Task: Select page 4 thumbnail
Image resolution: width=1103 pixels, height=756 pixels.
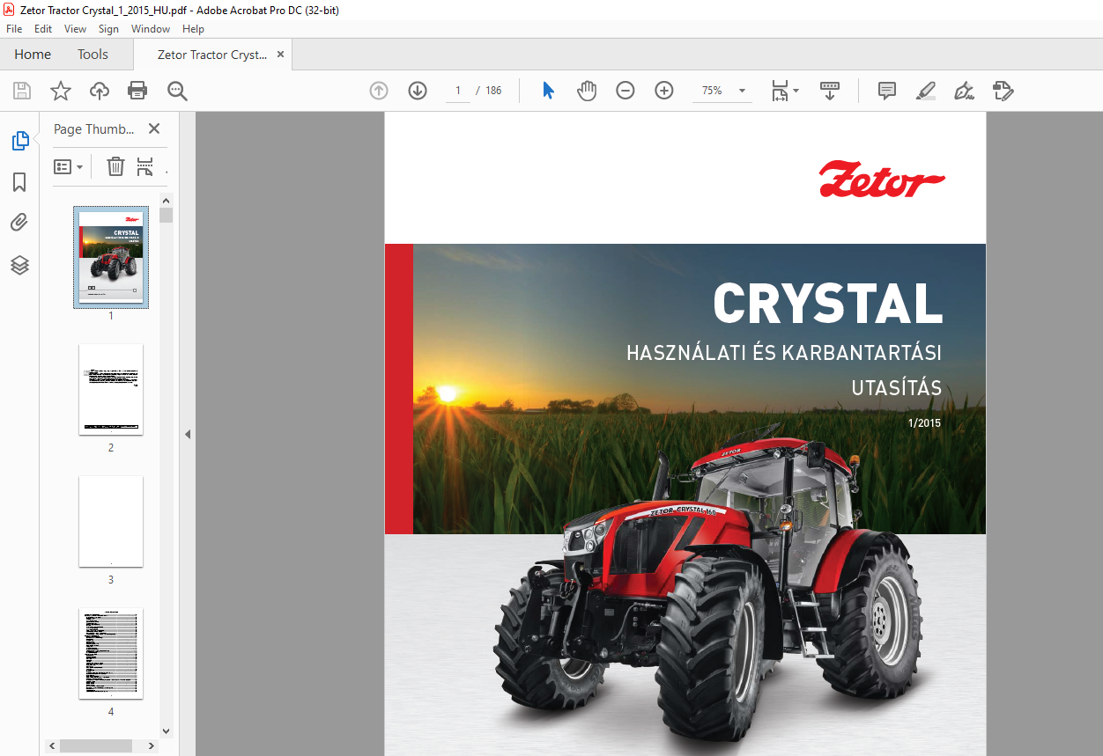Action: 111,653
